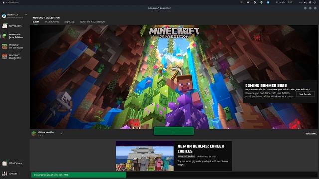Expand the account dropdown chevron

[x=26, y=15]
